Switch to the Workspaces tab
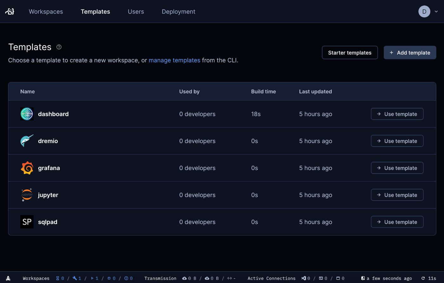The width and height of the screenshot is (444, 283). click(x=46, y=11)
